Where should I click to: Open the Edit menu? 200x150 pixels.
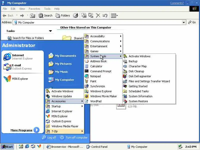pyautogui.click(x=13, y=9)
